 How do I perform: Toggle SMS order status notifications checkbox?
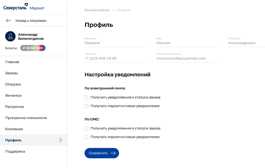86,128
